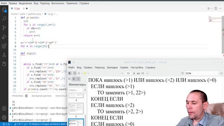
Task: Open the Search view in VS Code
Action: 4,19
